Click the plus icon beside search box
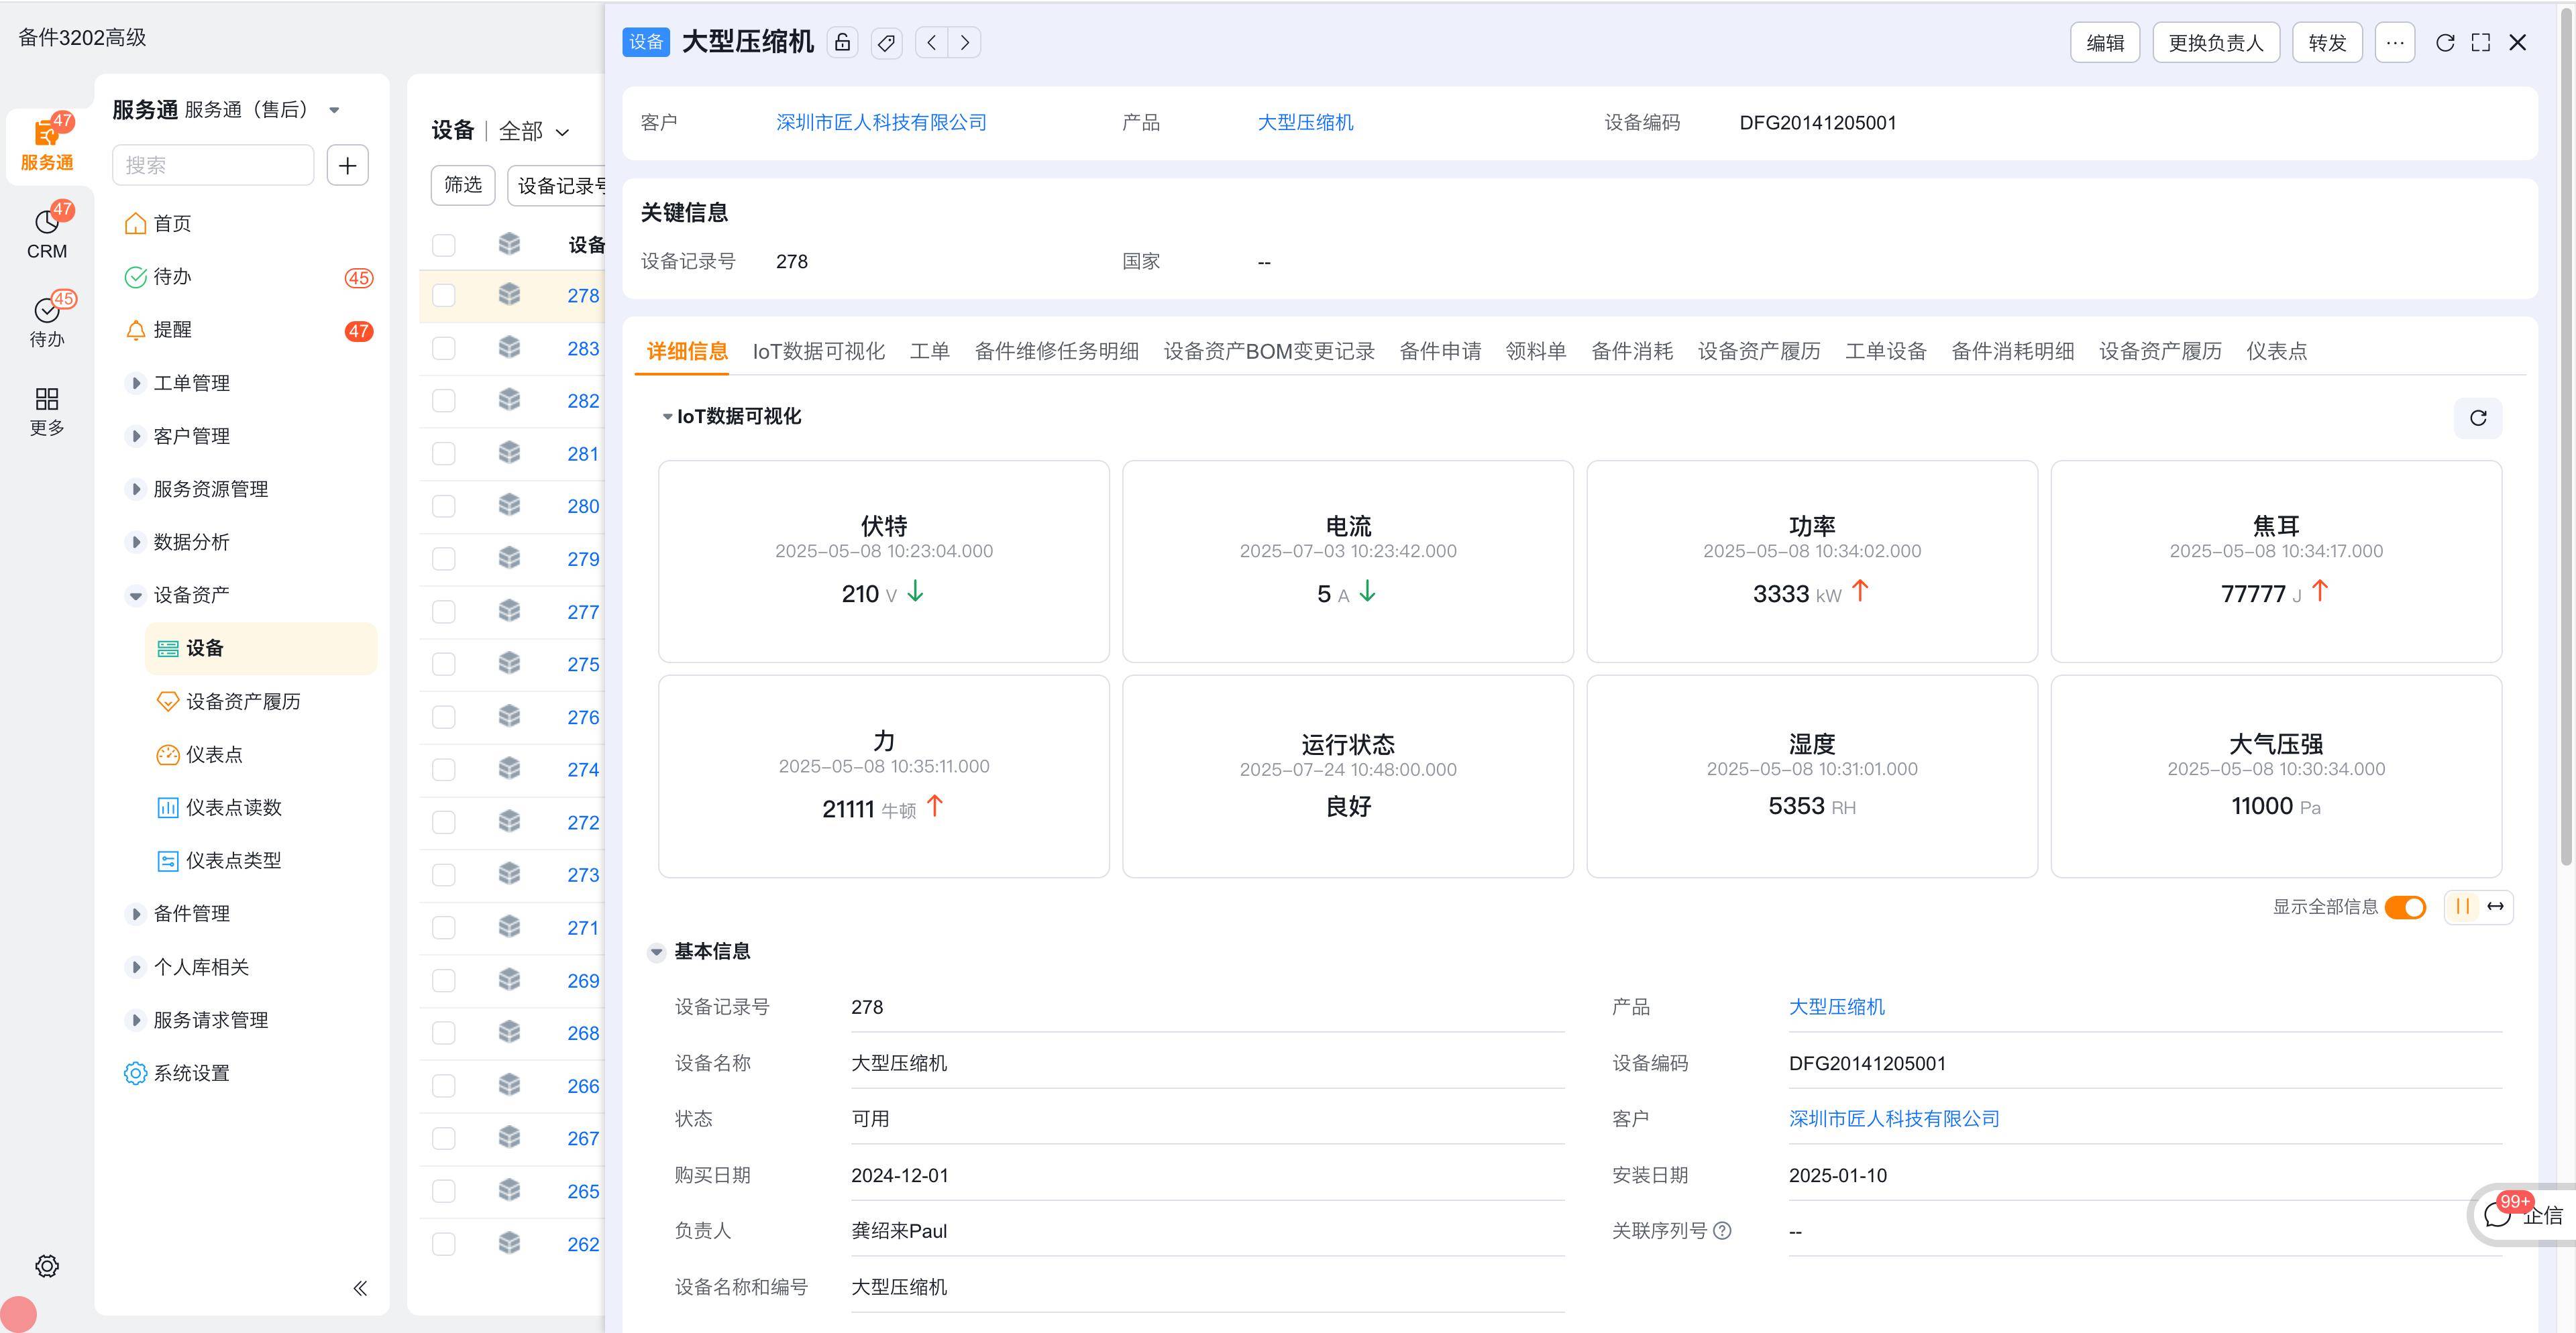This screenshot has width=2576, height=1333. [x=347, y=165]
